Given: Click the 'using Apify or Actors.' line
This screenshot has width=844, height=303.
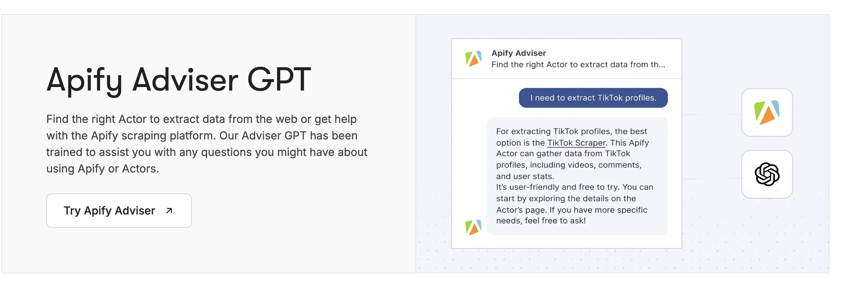Looking at the screenshot, I should point(103,169).
